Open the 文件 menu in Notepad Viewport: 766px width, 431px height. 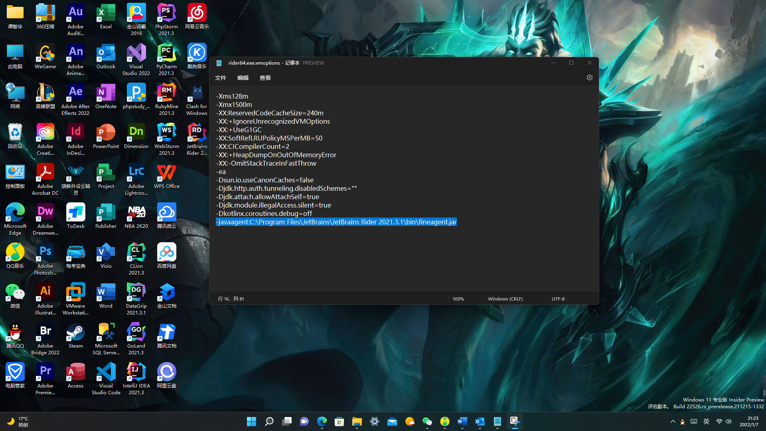tap(220, 78)
